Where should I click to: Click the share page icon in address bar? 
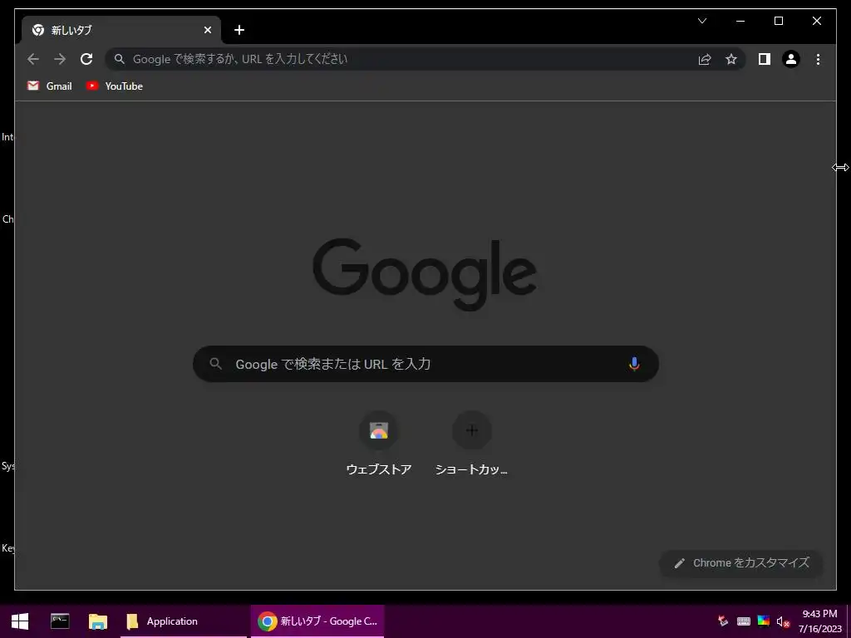705,59
